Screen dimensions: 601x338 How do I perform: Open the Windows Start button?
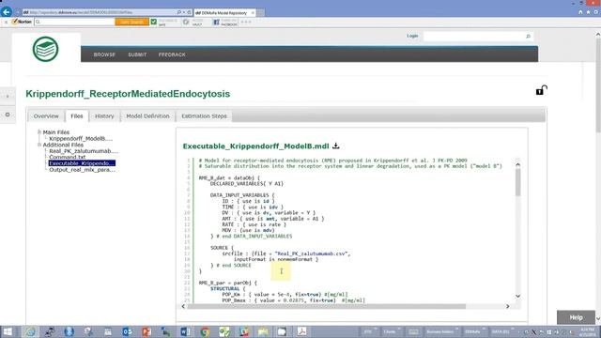8,331
